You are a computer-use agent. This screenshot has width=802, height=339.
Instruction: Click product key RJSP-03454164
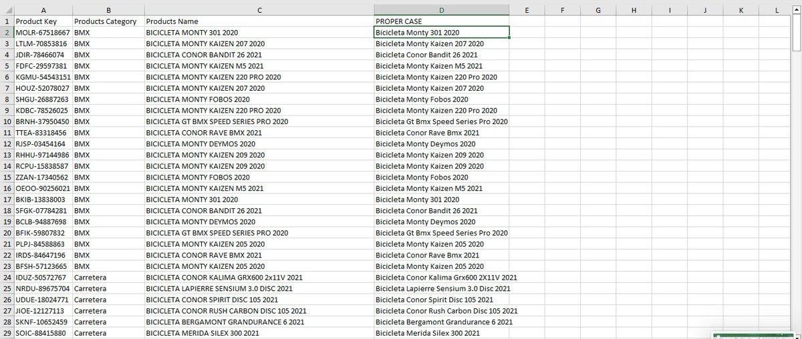tap(43, 143)
